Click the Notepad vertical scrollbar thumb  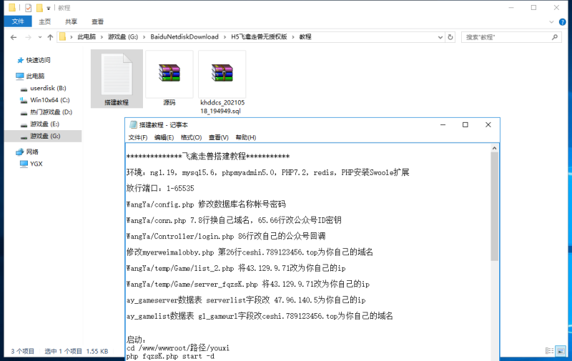click(494, 207)
